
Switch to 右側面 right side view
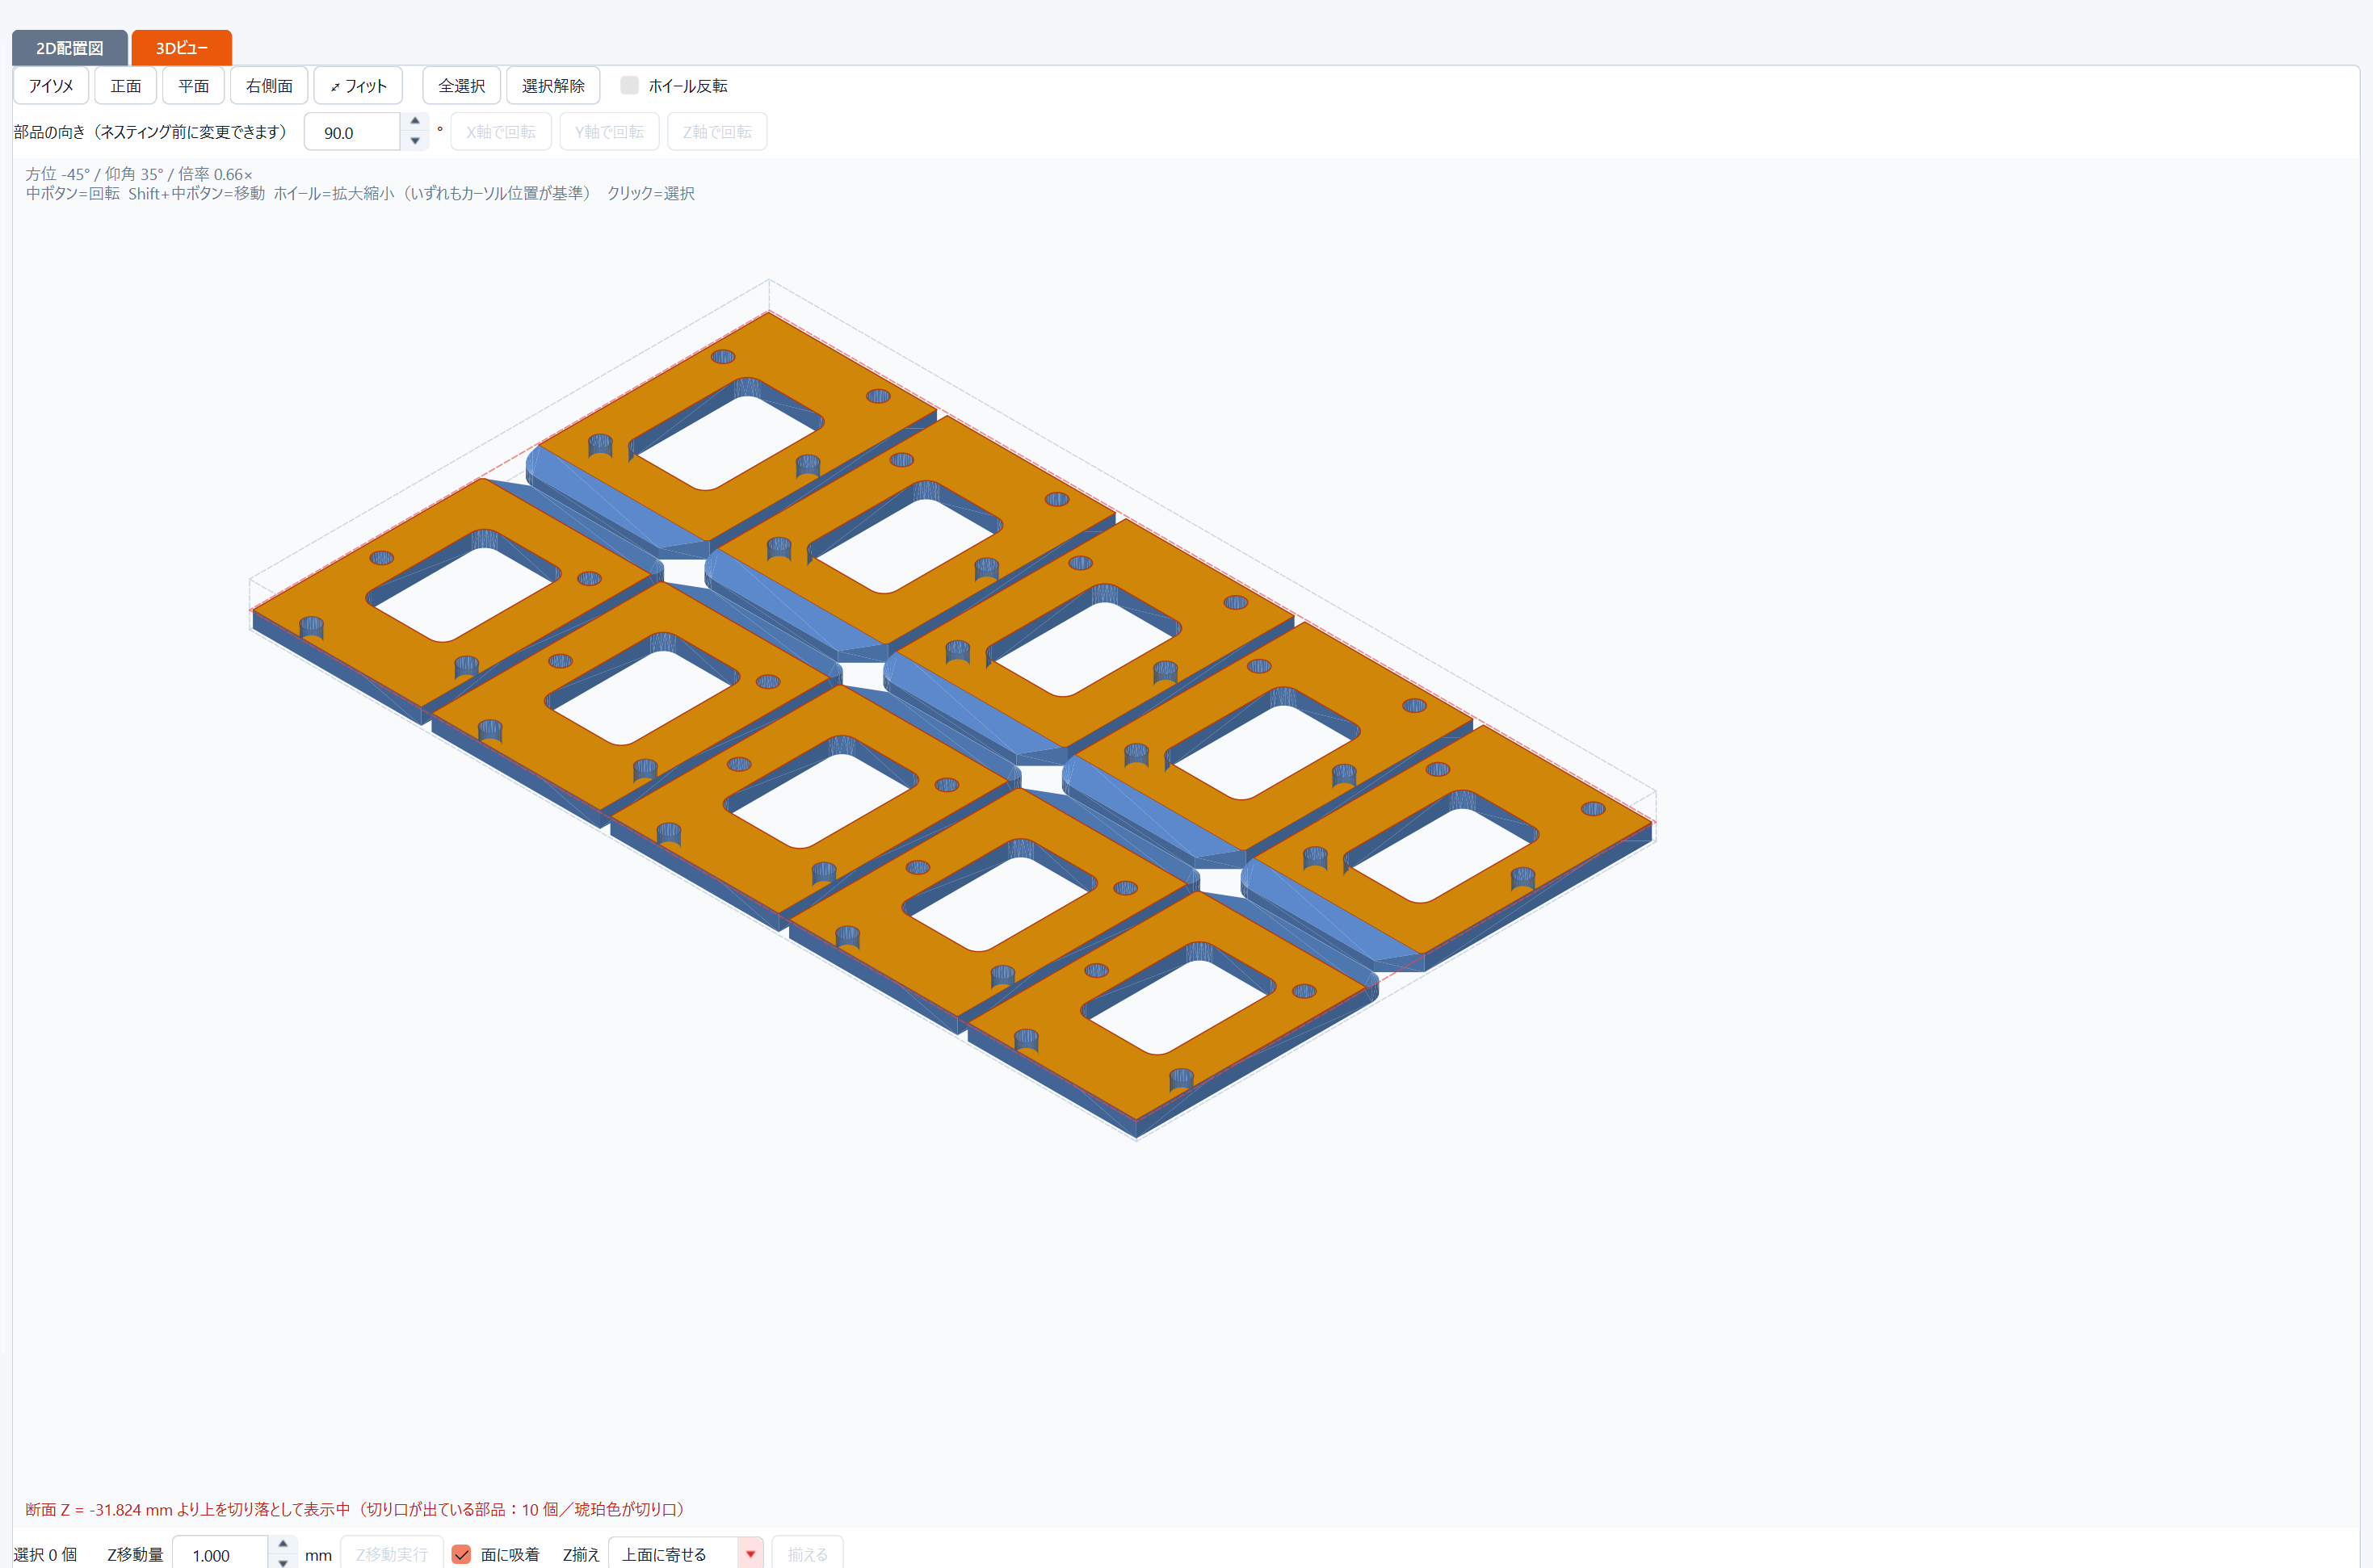point(269,86)
